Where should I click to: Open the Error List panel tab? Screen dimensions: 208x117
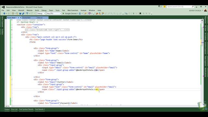tap(14, 109)
